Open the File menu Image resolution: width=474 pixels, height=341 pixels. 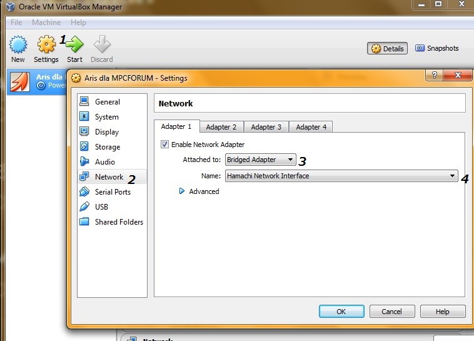point(16,23)
